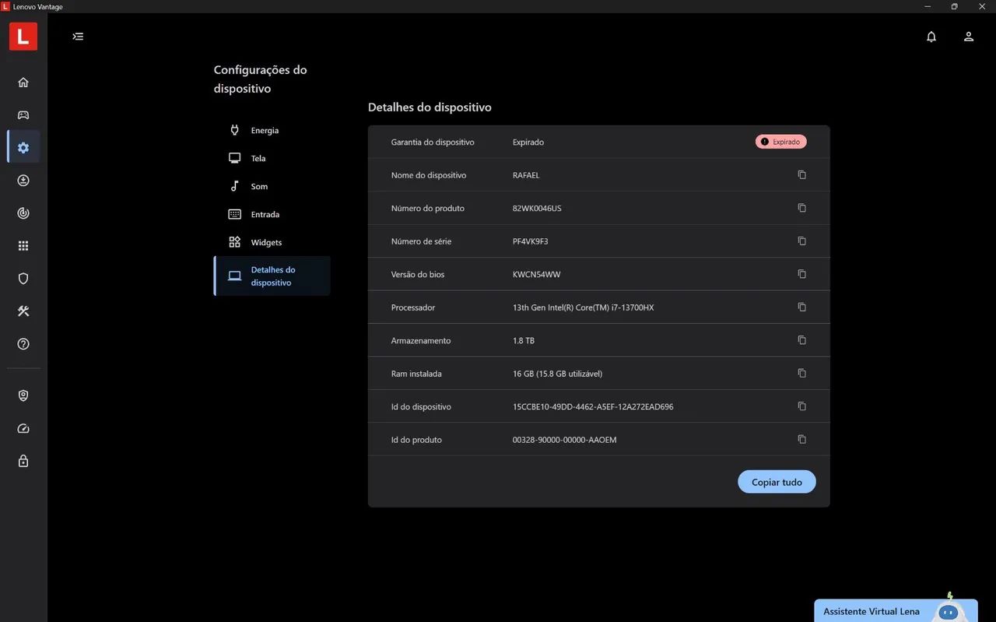Copy the product number 82WK0046US
The height and width of the screenshot is (622, 996).
802,208
